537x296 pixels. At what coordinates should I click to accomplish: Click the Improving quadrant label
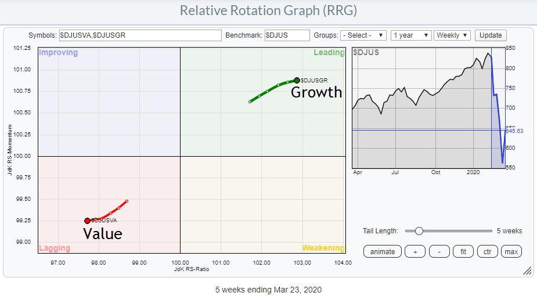tap(58, 53)
